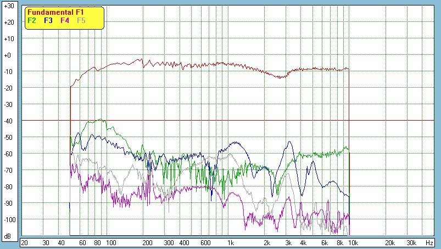Click the Fundamental F1 legend label
Screen dimensions: 441x249
point(55,12)
